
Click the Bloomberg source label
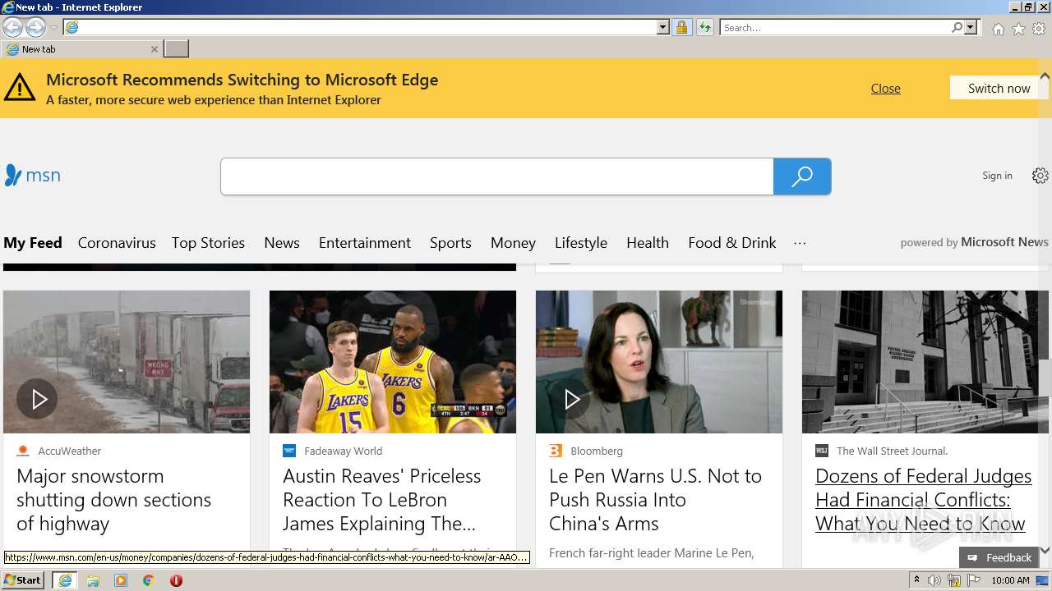[596, 451]
